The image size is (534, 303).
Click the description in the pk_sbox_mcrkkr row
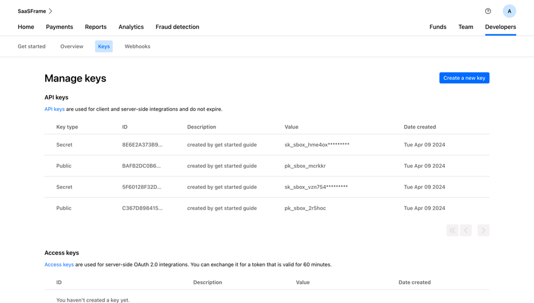click(x=221, y=166)
